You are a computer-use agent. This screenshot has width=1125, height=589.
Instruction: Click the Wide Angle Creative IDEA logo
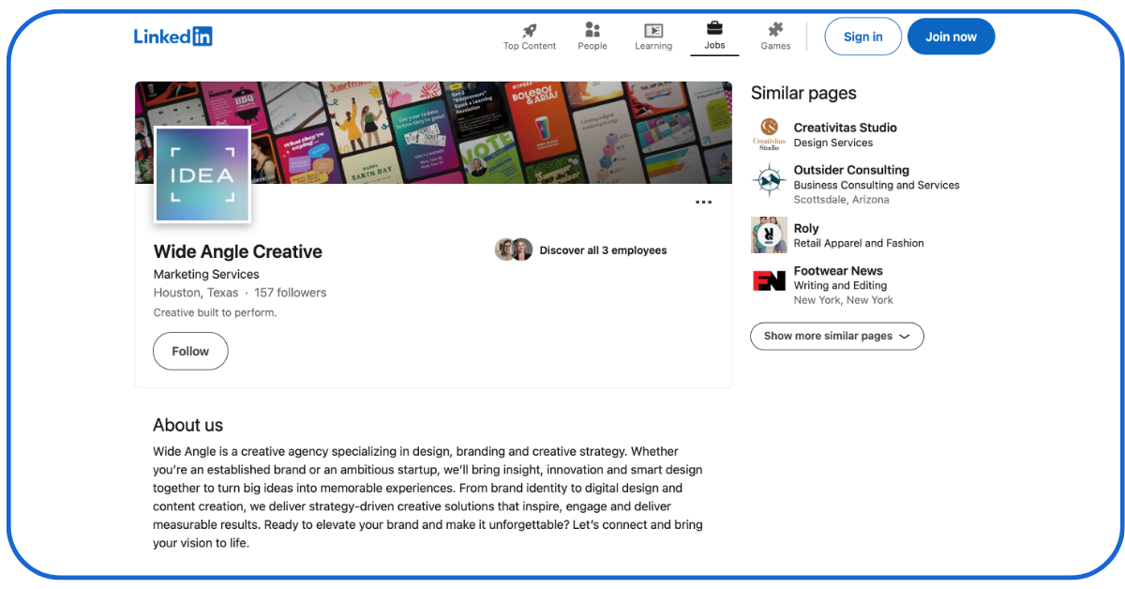202,174
